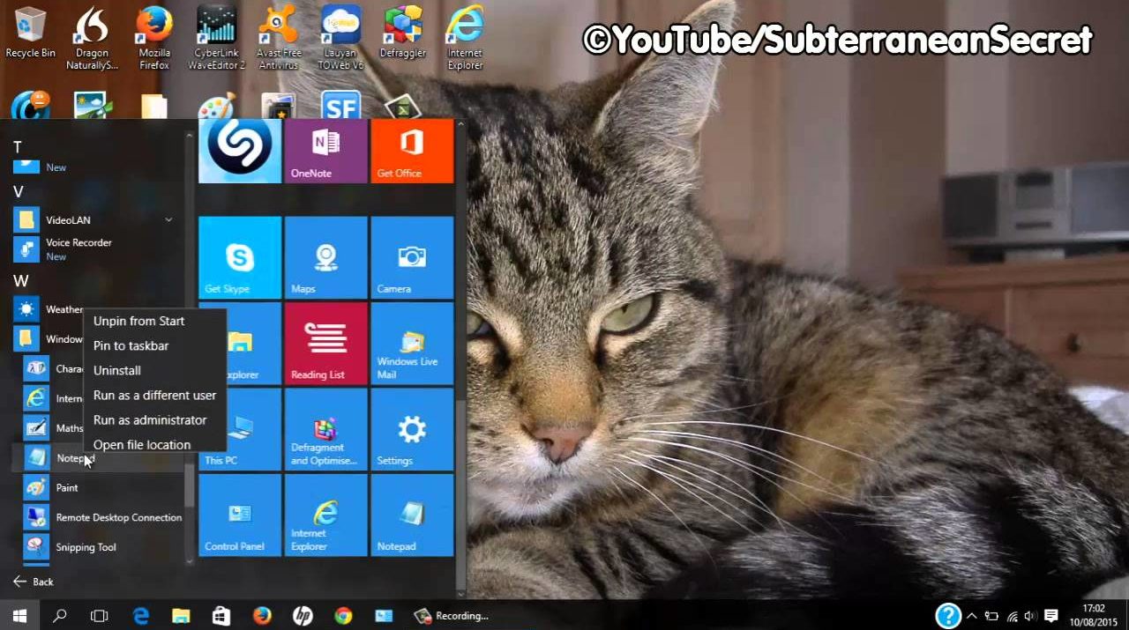The height and width of the screenshot is (630, 1129).
Task: Choose Pin to taskbar option
Action: coord(131,346)
